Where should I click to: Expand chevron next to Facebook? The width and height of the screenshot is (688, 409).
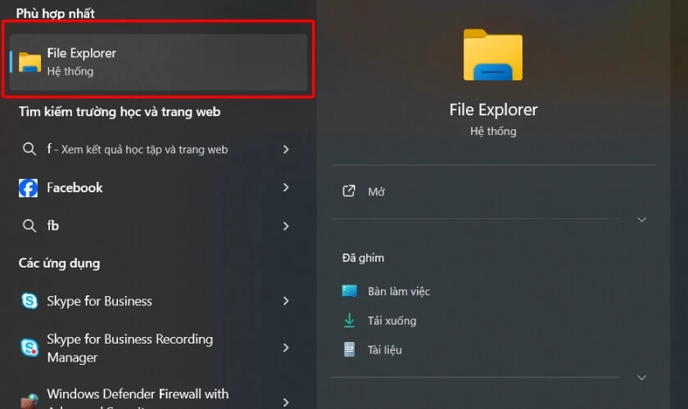(x=286, y=187)
